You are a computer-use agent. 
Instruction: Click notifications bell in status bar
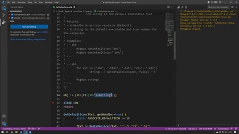tap(236, 129)
